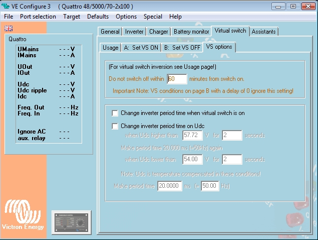Click the 50.00 Hz frequency field
This screenshot has height=240, width=318.
[x=210, y=186]
